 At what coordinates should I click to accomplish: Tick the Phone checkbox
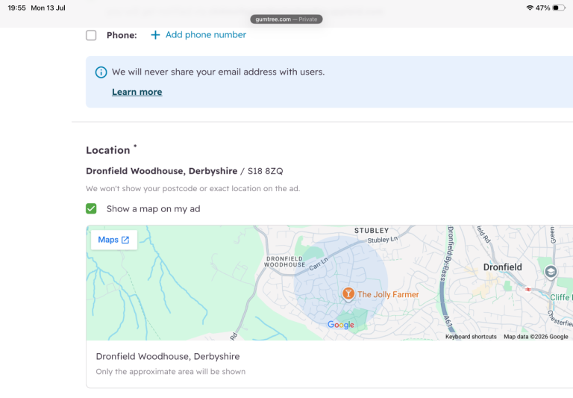[91, 35]
